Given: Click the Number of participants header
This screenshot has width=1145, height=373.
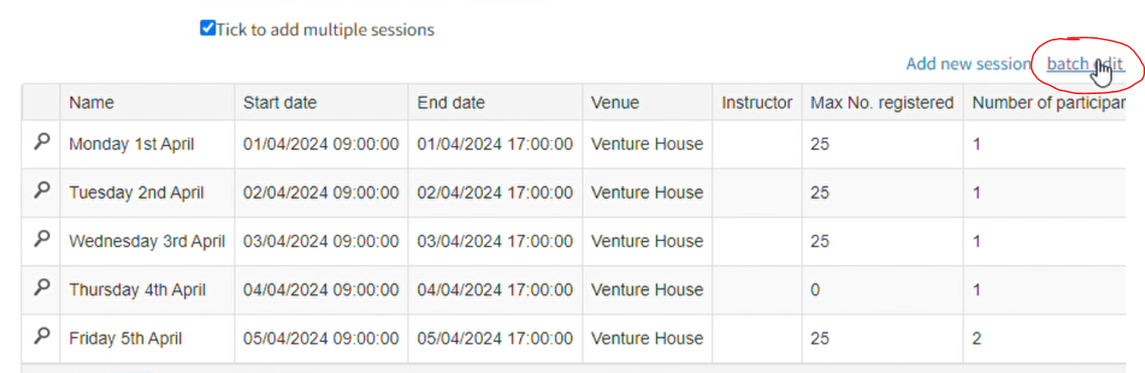Looking at the screenshot, I should point(1048,103).
